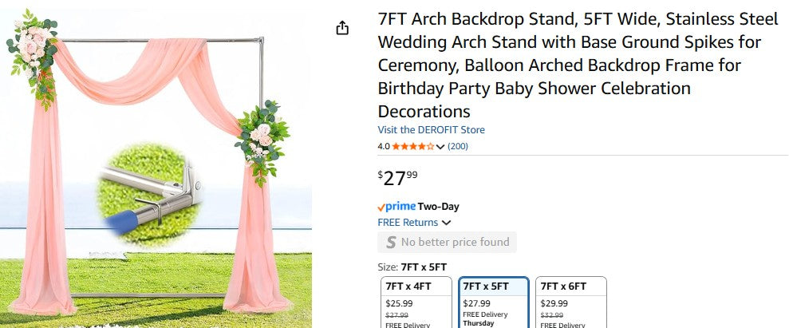Expand the FREE Returns chevron

(446, 223)
